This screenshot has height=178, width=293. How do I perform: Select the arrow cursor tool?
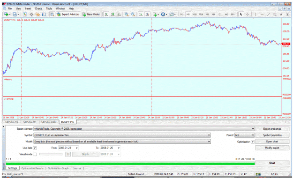pyautogui.click(x=241, y=15)
